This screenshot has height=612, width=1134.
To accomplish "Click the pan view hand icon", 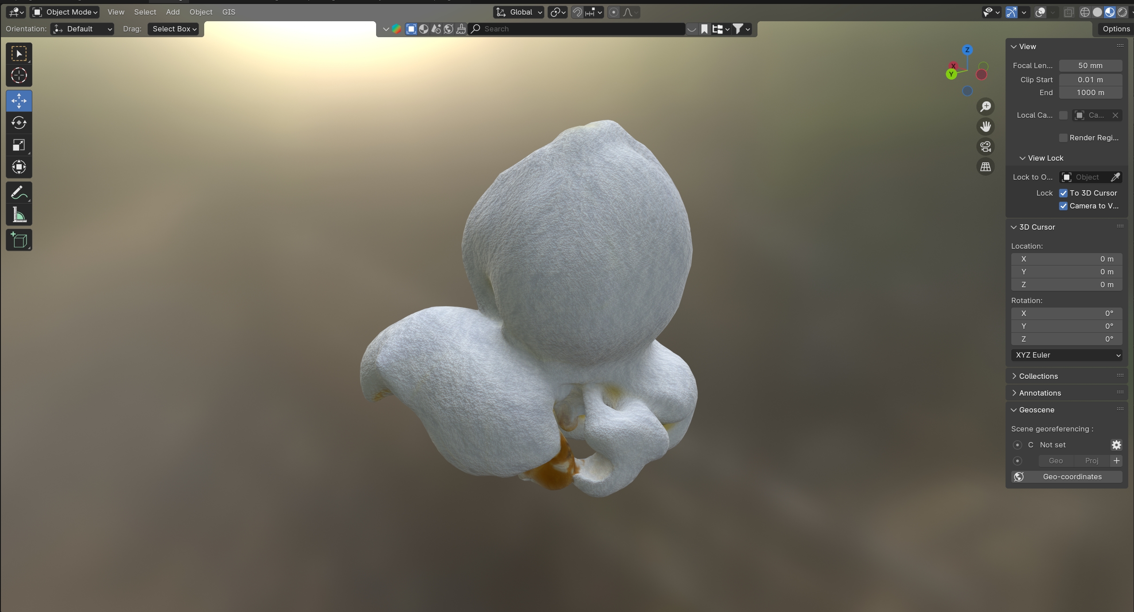I will click(986, 127).
